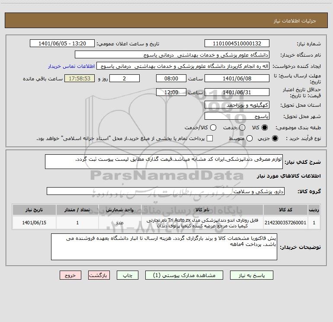This screenshot has height=322, width=333.
Task: Click product code 2142300357260001 cell
Action: tap(285, 223)
